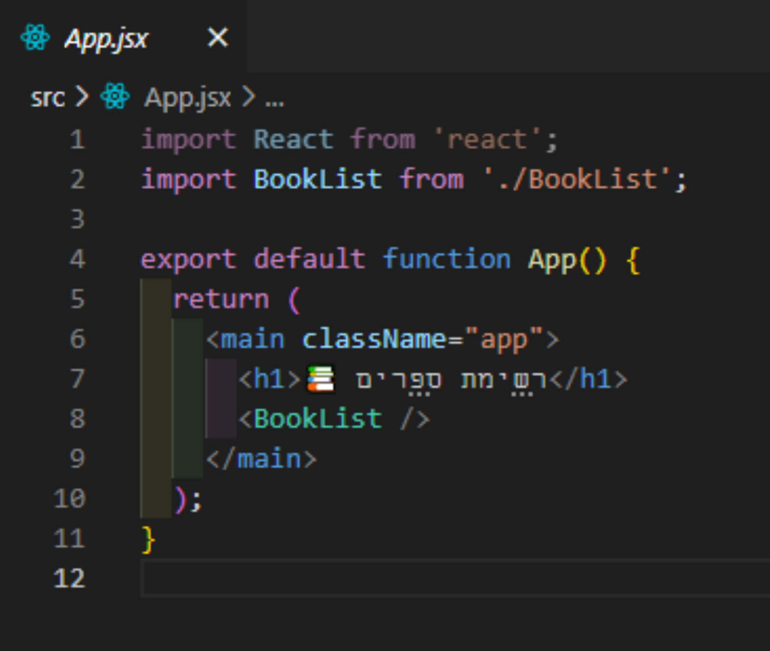Image resolution: width=770 pixels, height=651 pixels.
Task: Click line number 10 in gutter
Action: (70, 499)
